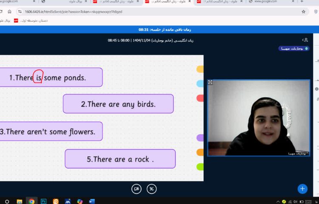Click settings gear in right side panel
319x204 pixels.
(316, 89)
